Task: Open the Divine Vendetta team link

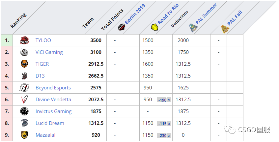Action: 53,99
